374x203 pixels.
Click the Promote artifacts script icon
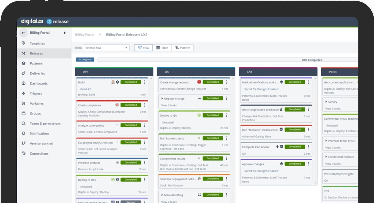[x=117, y=163]
